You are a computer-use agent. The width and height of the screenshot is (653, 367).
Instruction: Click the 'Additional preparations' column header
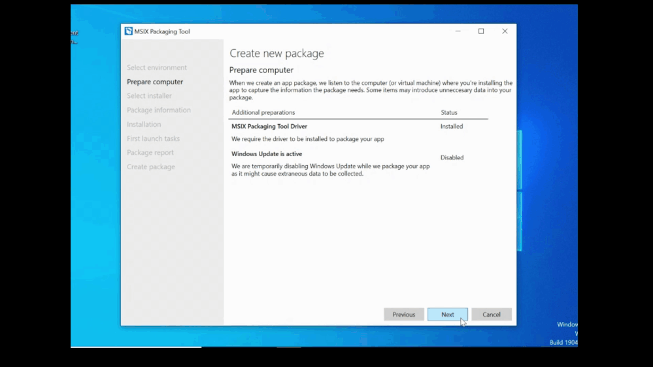[x=263, y=112]
